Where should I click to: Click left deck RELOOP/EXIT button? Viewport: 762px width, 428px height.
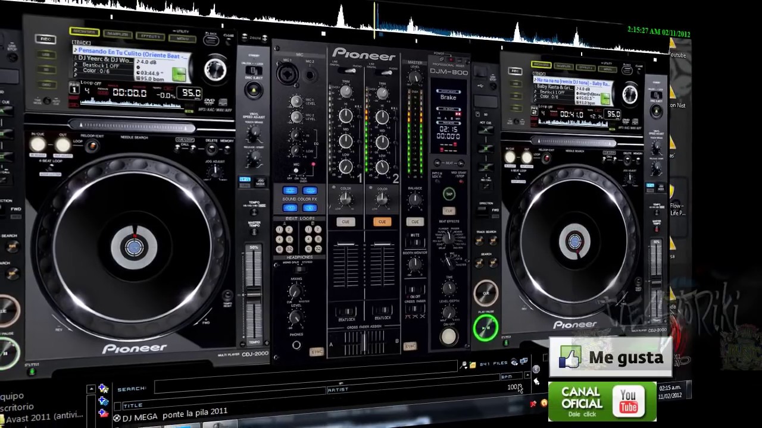(92, 146)
